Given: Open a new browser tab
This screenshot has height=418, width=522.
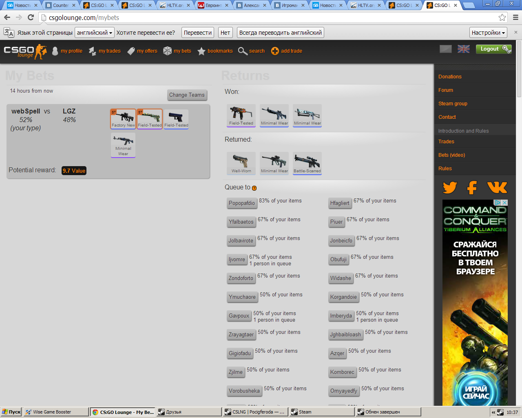Looking at the screenshot, I should click(469, 5).
